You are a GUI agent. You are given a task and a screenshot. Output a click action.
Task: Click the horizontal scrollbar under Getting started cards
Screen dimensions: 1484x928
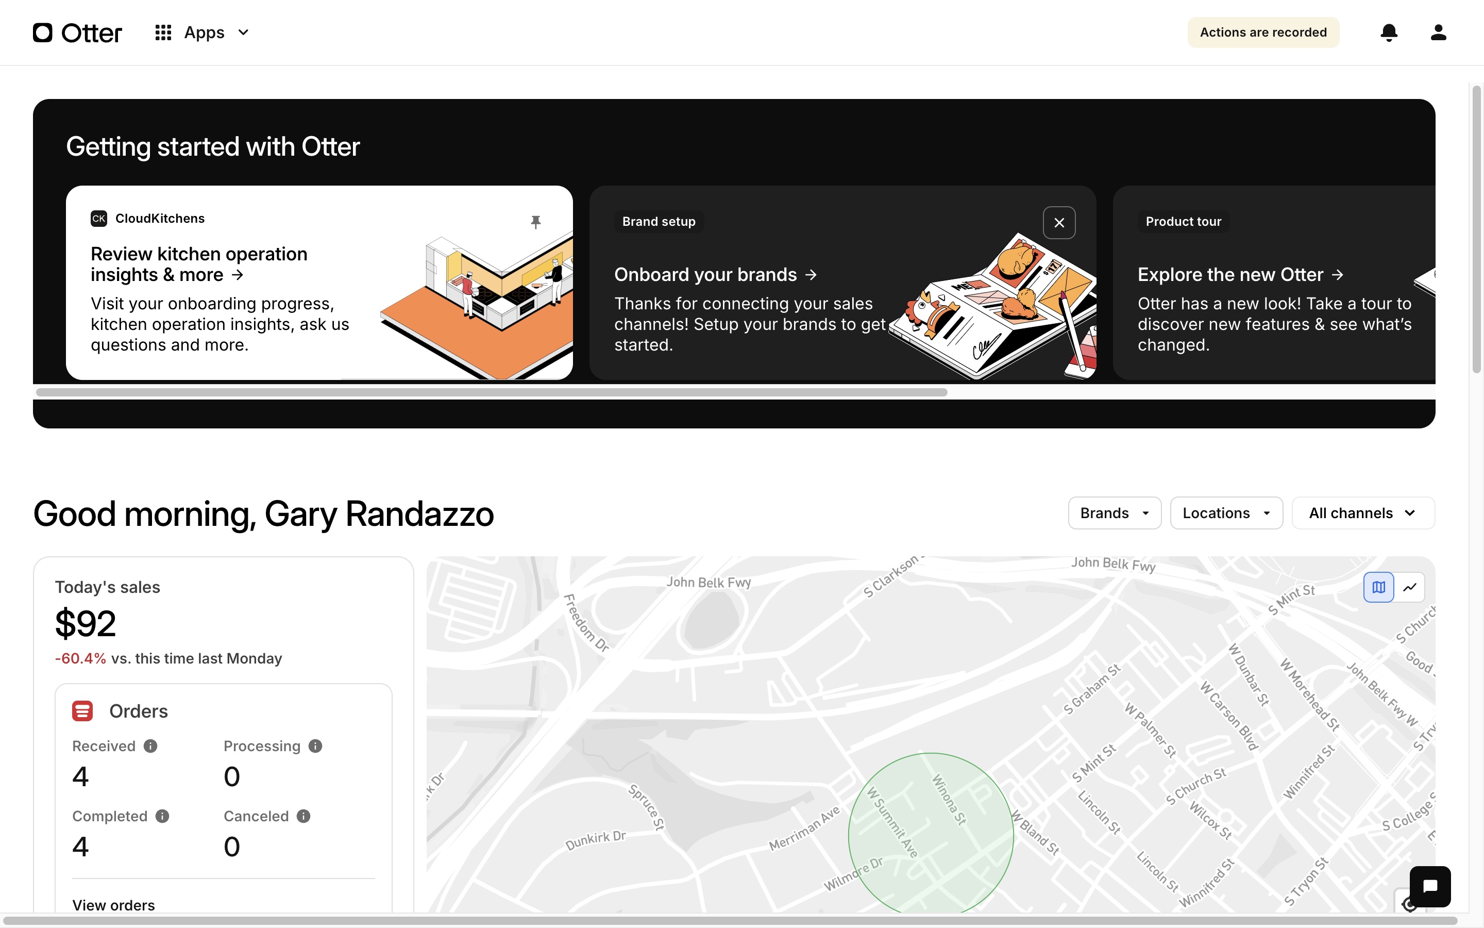492,392
